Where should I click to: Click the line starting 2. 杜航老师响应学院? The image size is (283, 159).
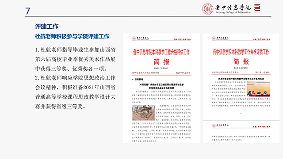[x=75, y=78]
